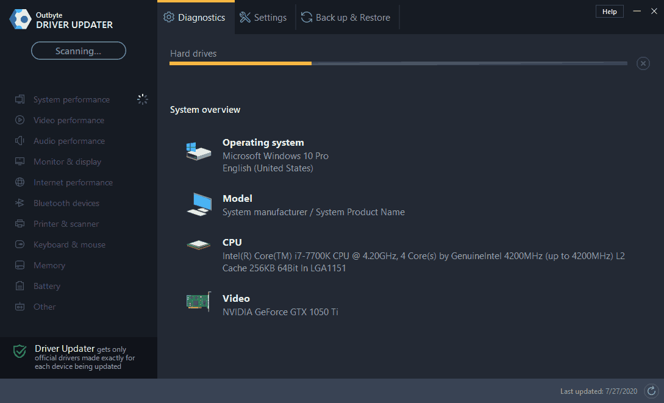Select the Diagnostics tab
Screen dimensions: 664x403
point(195,17)
